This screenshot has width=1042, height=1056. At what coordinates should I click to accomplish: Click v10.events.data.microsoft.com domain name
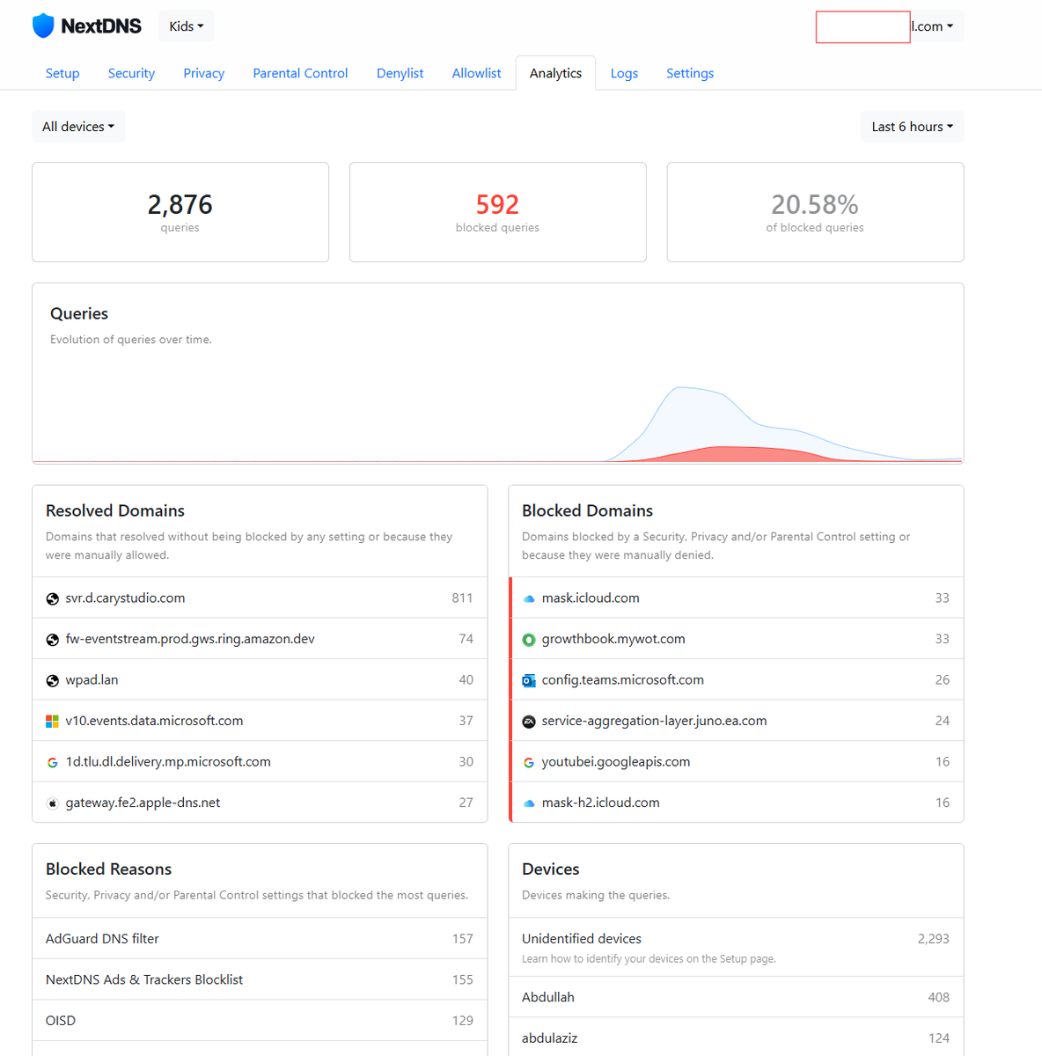(x=154, y=721)
